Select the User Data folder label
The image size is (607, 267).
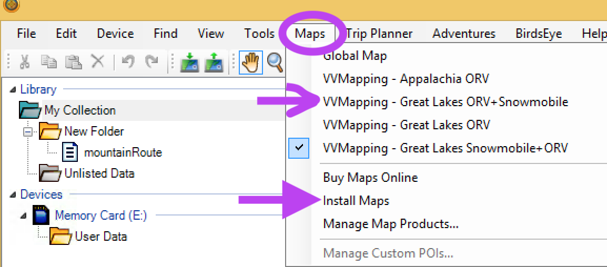[101, 237]
